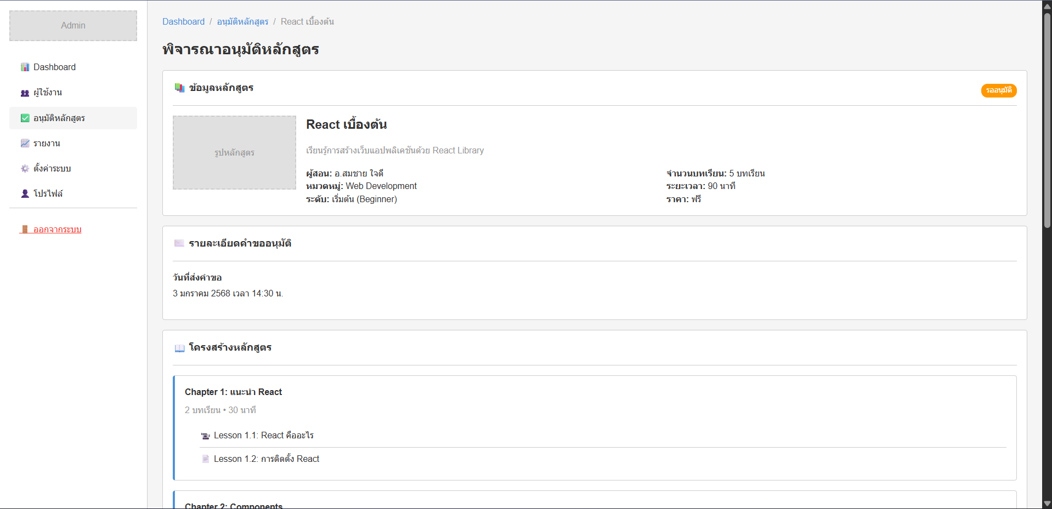Click the Dashboard bar chart icon in sidebar

[25, 67]
